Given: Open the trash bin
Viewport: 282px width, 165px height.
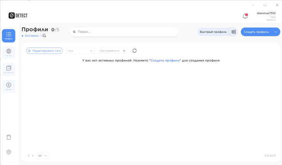Looking at the screenshot, I should (9, 137).
